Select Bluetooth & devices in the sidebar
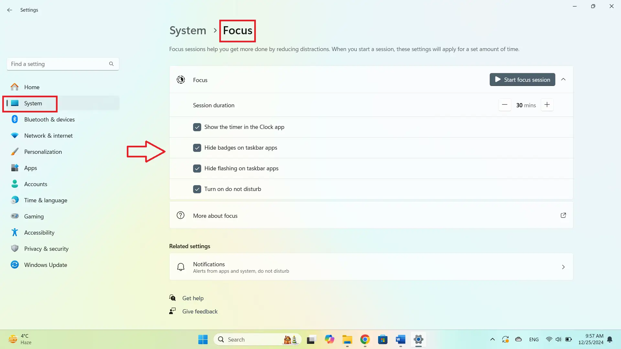 pyautogui.click(x=49, y=120)
